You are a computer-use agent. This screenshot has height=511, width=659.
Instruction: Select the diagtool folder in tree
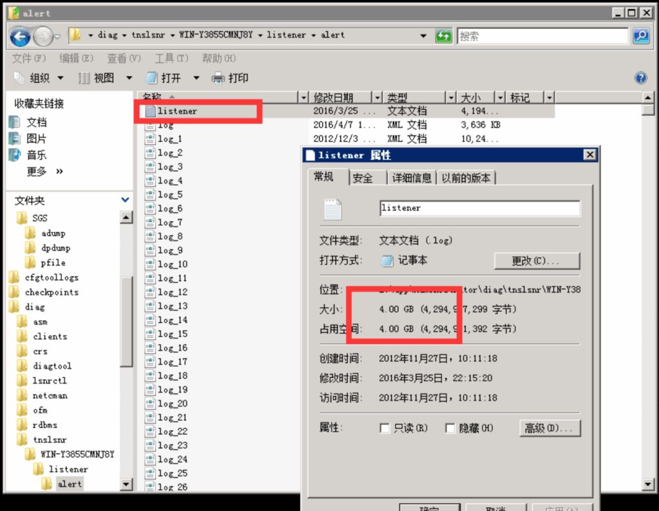click(x=52, y=366)
